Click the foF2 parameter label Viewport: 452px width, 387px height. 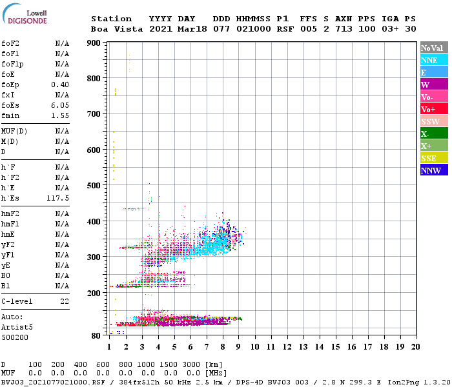pyautogui.click(x=10, y=43)
